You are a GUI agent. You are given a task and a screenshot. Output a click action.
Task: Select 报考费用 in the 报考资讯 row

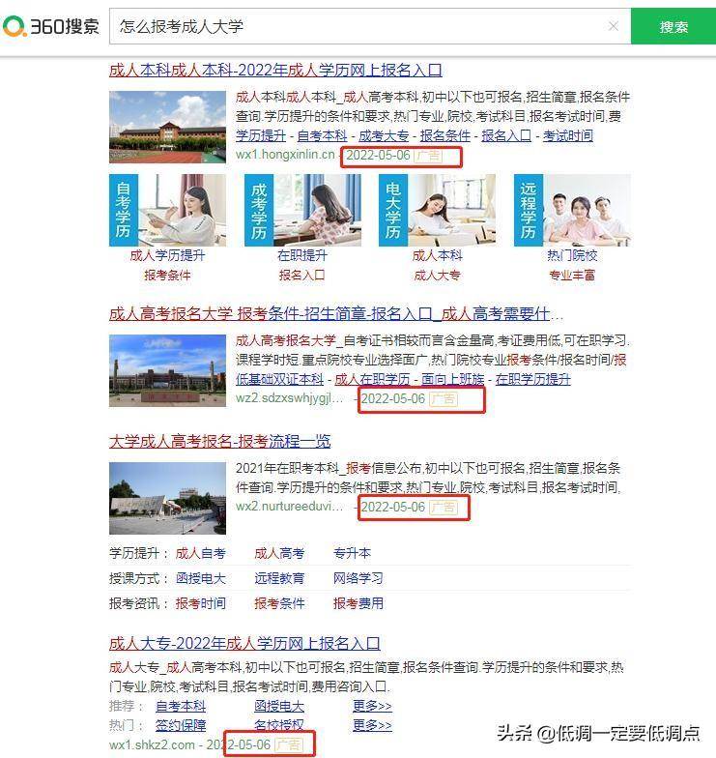tap(358, 603)
